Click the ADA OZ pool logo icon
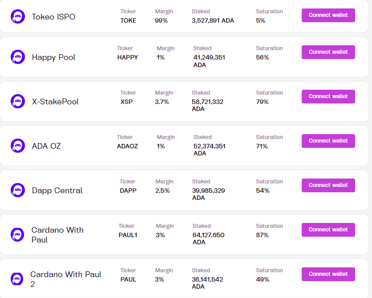 (x=18, y=146)
